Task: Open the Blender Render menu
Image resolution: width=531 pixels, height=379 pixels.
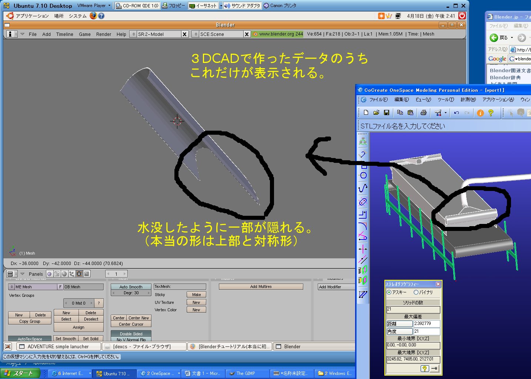Action: (104, 34)
